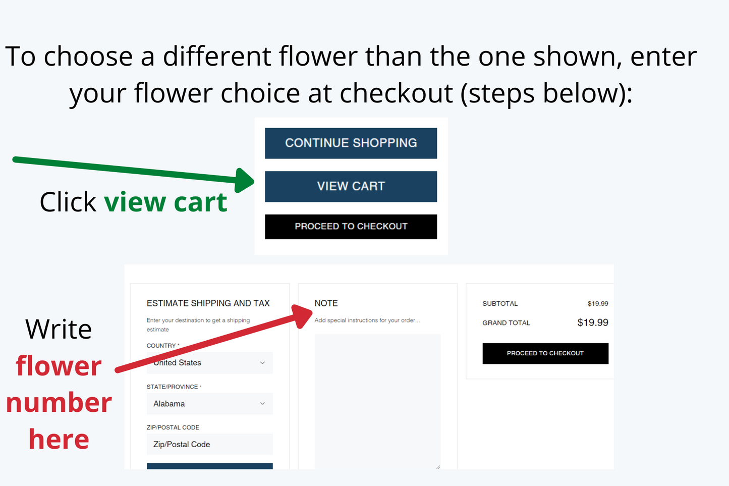Click the Subtotal $19.99 amount
The image size is (729, 486).
(597, 304)
